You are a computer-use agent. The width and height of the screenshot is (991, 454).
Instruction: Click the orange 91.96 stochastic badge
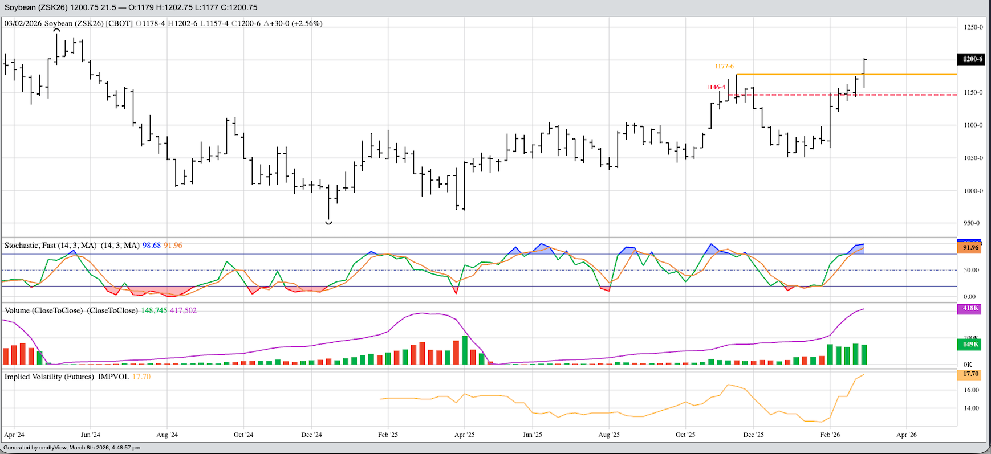tap(970, 248)
